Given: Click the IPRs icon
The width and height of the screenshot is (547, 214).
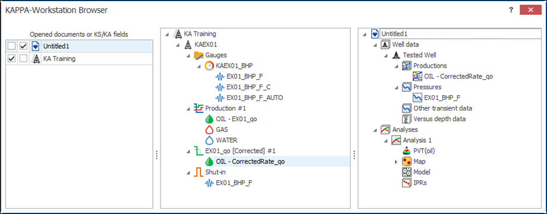Looking at the screenshot, I should (x=407, y=182).
